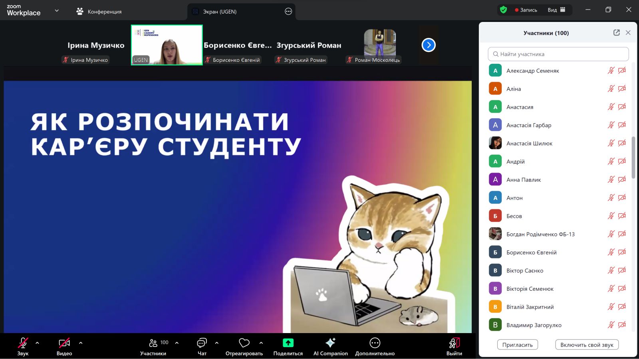Click the encryption shield icon
The image size is (639, 359).
point(503,10)
